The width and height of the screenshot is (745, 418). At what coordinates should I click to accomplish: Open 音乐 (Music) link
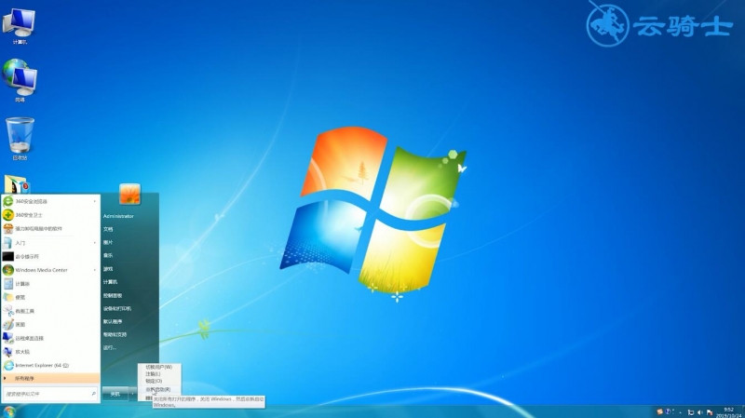(108, 256)
